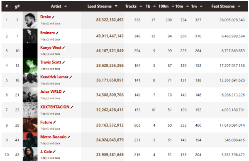Sort by the Artist column arrow
Viewport: 249px width, 161px height.
tap(66, 6)
